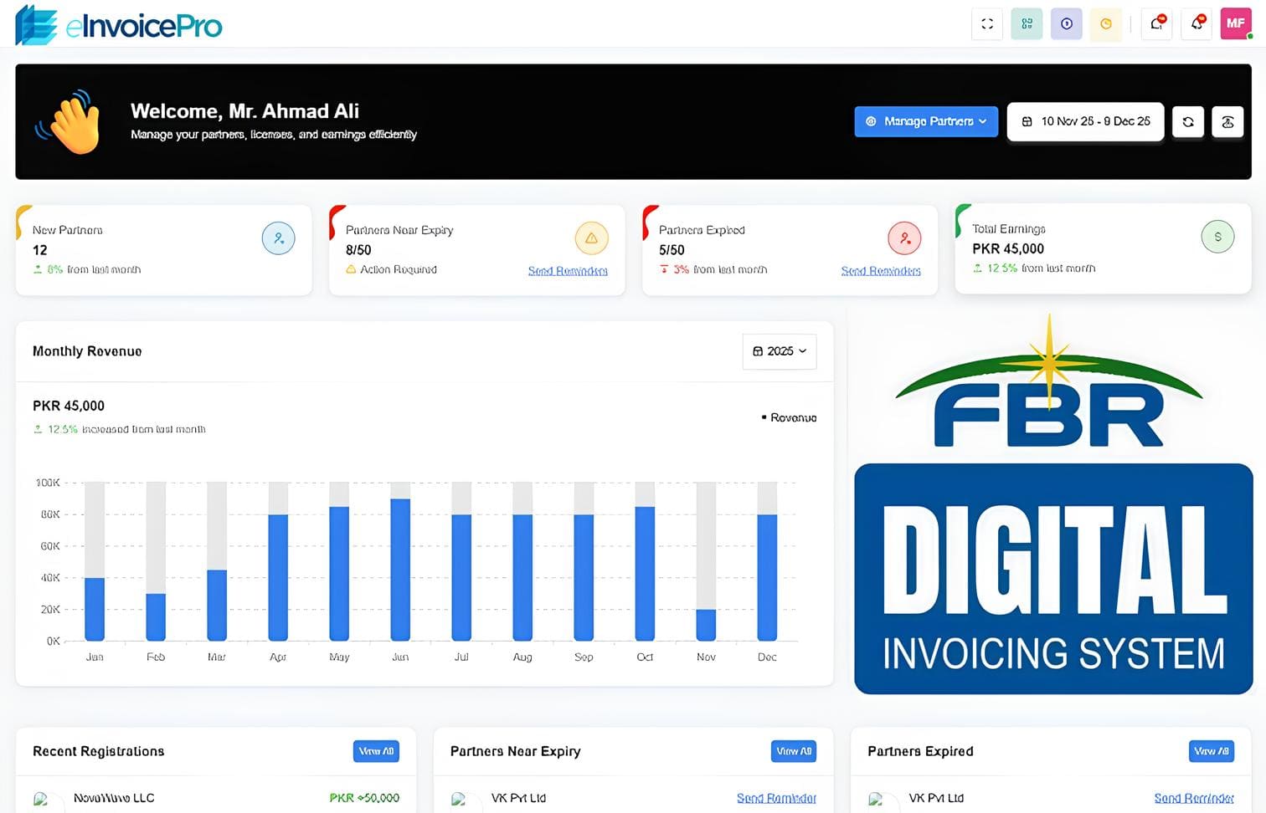Screen dimensions: 1266x813
Task: Click the Feb revenue bar
Action: point(156,617)
